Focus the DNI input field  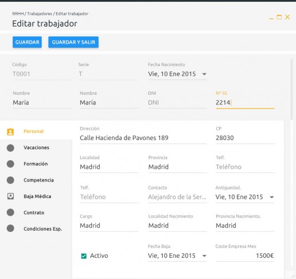click(x=177, y=103)
